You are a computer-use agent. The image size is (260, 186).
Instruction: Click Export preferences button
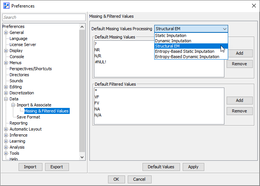pyautogui.click(x=57, y=167)
